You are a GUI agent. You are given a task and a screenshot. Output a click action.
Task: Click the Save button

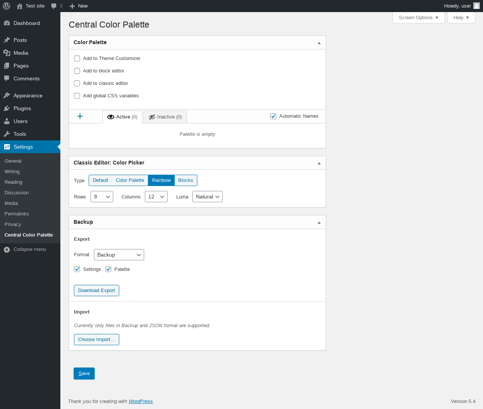click(84, 374)
